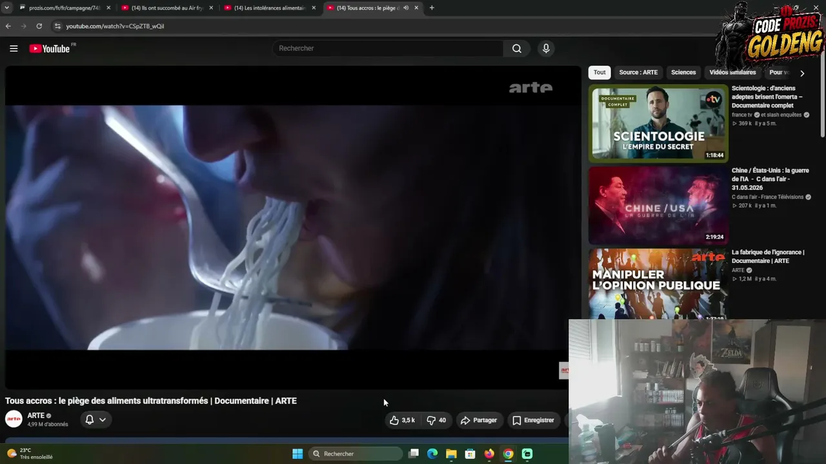Open the green robot app on taskbar

[x=527, y=454]
